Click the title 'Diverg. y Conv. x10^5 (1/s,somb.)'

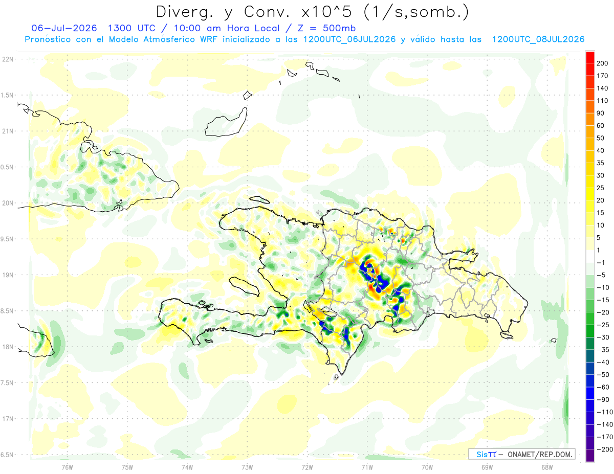tap(312, 12)
